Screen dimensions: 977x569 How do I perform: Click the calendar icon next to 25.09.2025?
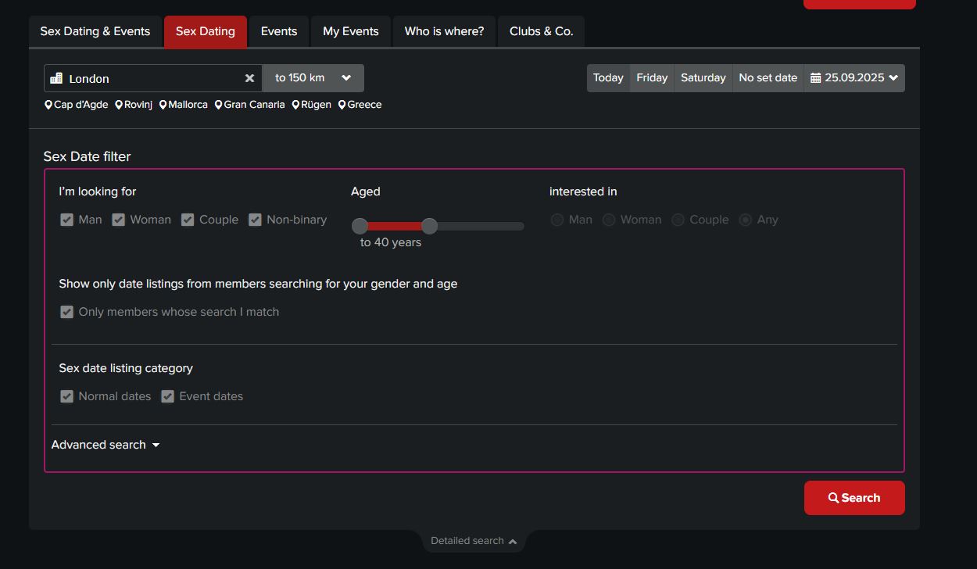tap(815, 78)
